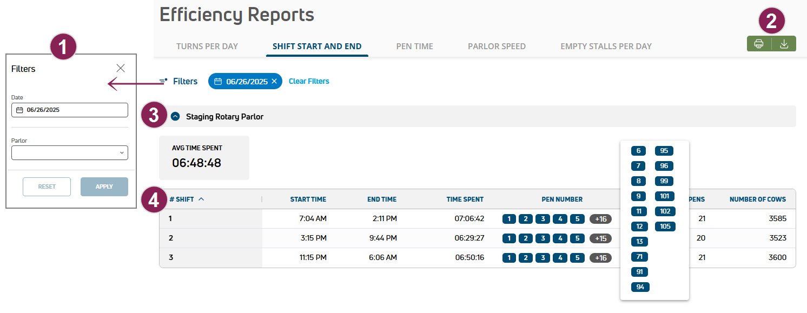Click the download report icon

[784, 44]
